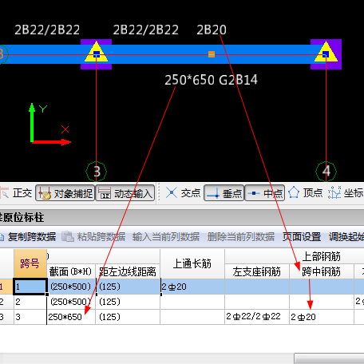The image size is (364, 364).
Task: Click the horizontal scrollbar thumb at bottom
Action: tap(329, 358)
